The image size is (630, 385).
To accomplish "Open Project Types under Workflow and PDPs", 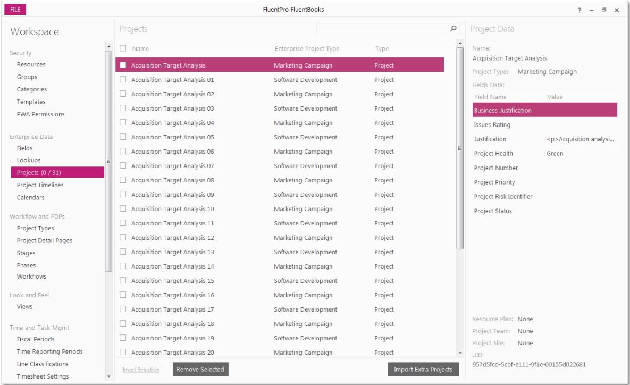I will click(36, 228).
